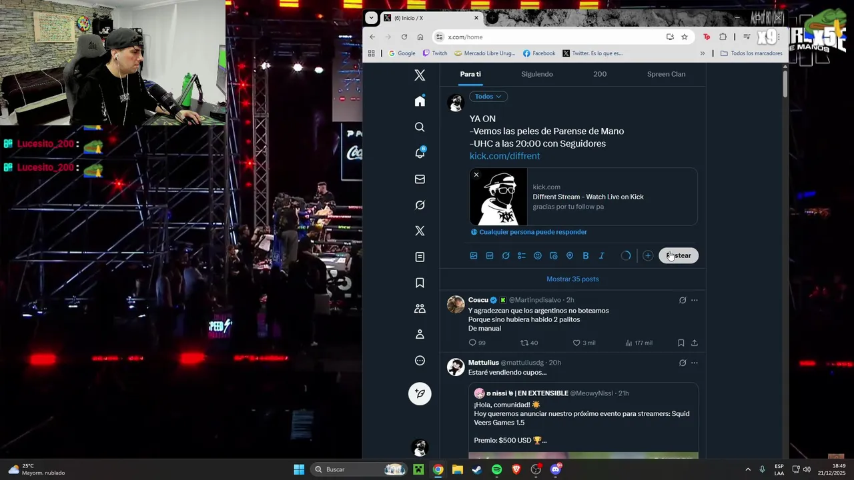Open the Twitch bookmark

[x=434, y=53]
